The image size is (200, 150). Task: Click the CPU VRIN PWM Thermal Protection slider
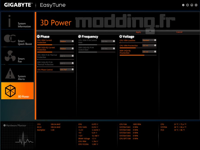pyautogui.click(x=55, y=59)
